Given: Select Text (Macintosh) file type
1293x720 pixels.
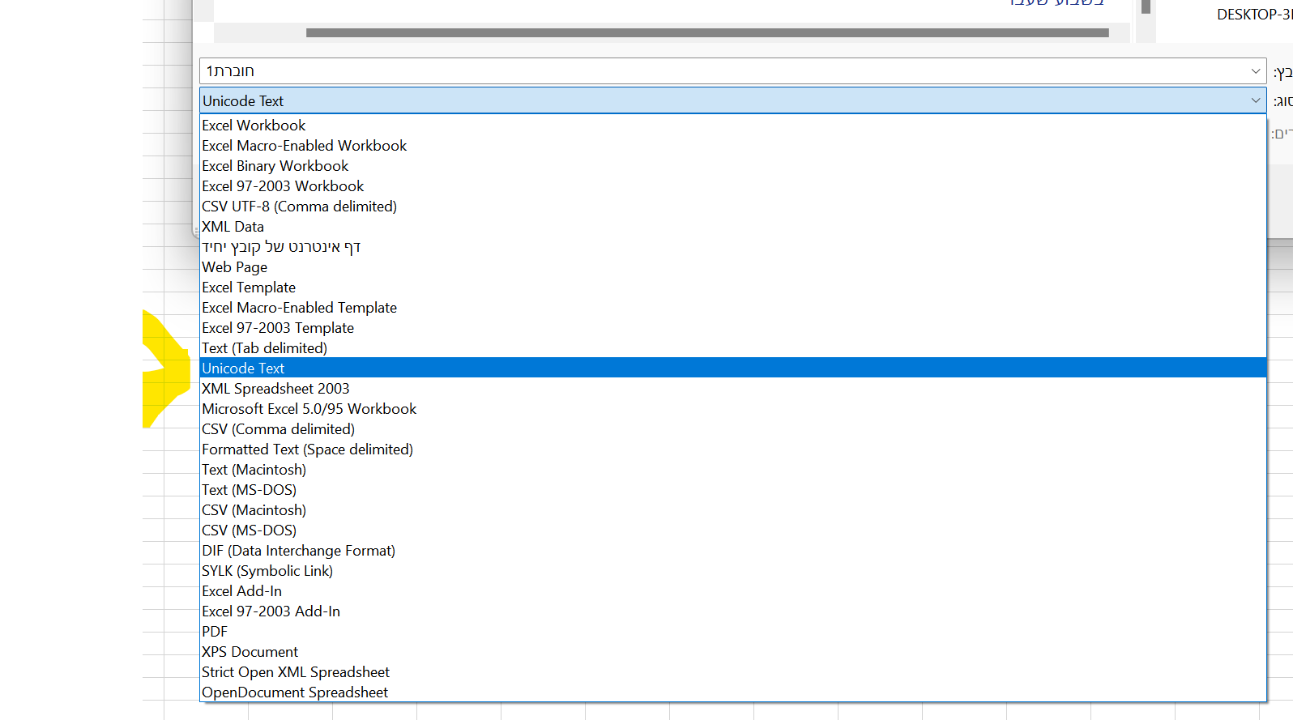Looking at the screenshot, I should click(x=733, y=470).
